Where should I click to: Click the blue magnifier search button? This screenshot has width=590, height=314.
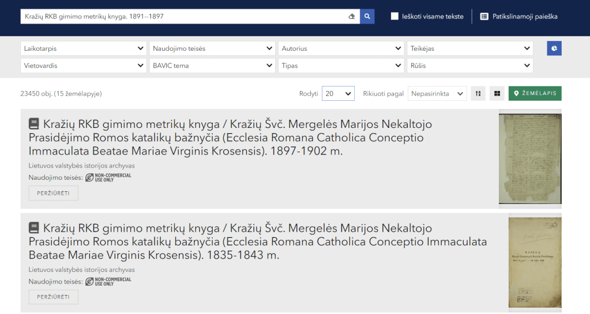click(367, 17)
